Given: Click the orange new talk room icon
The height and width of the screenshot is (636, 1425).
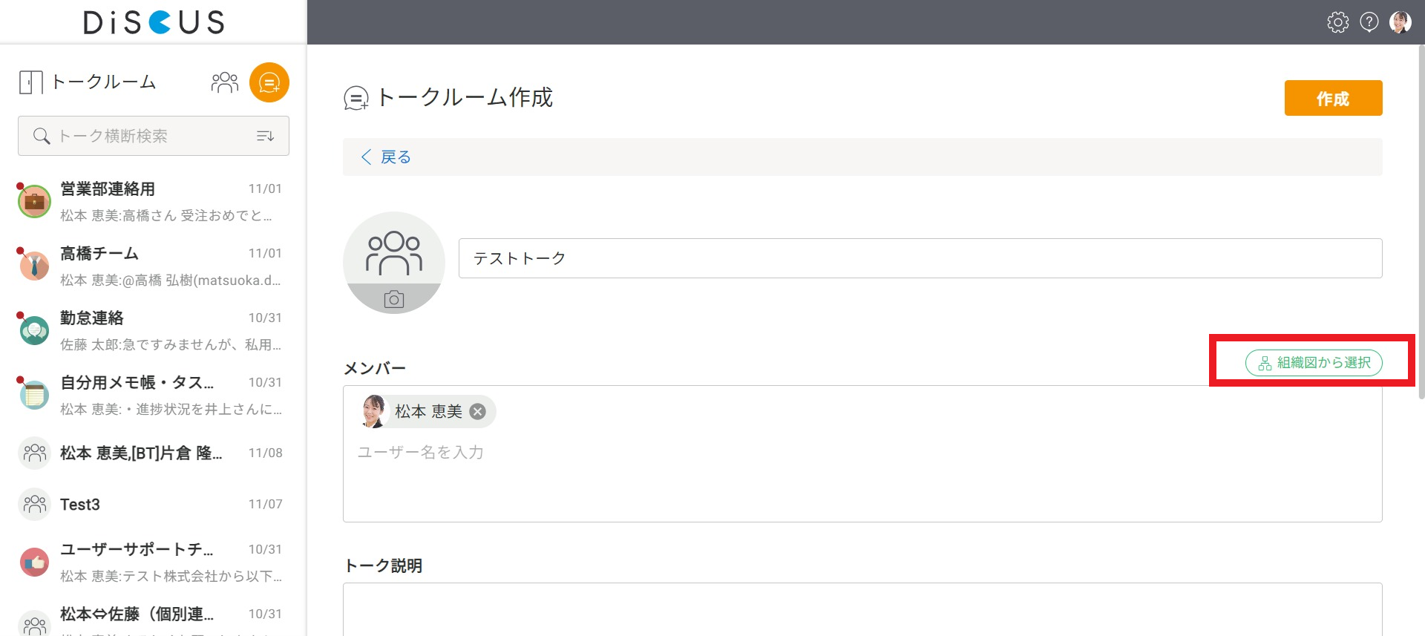Looking at the screenshot, I should tap(269, 82).
